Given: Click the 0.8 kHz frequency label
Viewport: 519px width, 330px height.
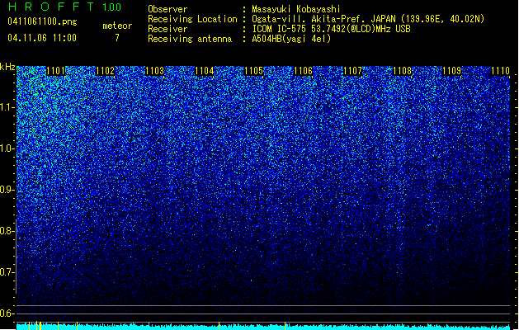Looking at the screenshot, I should (7, 231).
